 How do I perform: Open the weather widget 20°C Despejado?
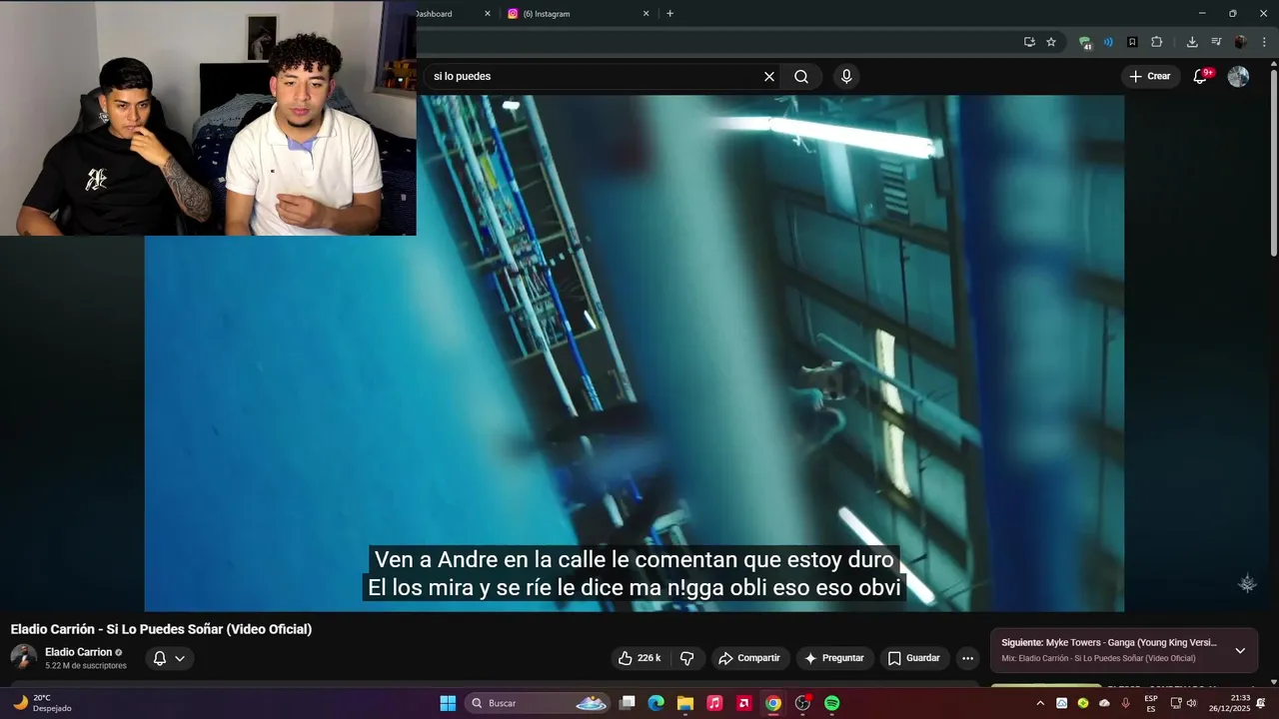(x=42, y=703)
